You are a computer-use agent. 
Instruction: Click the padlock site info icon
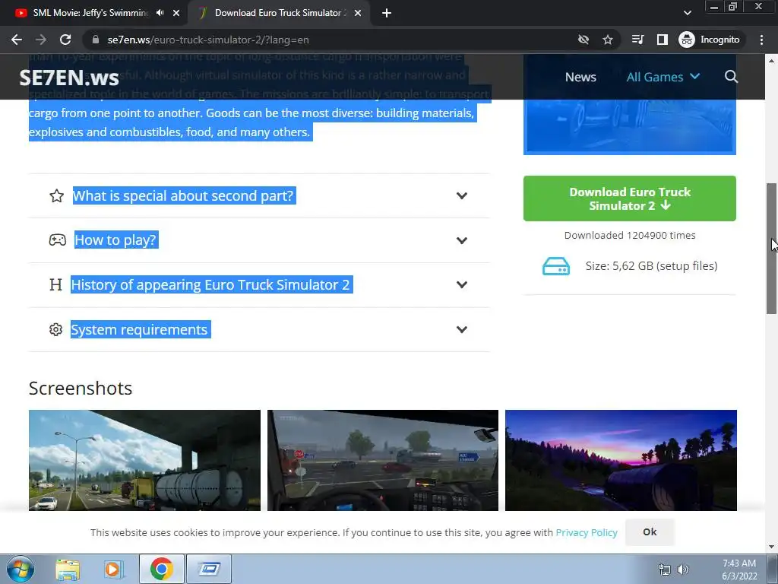click(96, 40)
